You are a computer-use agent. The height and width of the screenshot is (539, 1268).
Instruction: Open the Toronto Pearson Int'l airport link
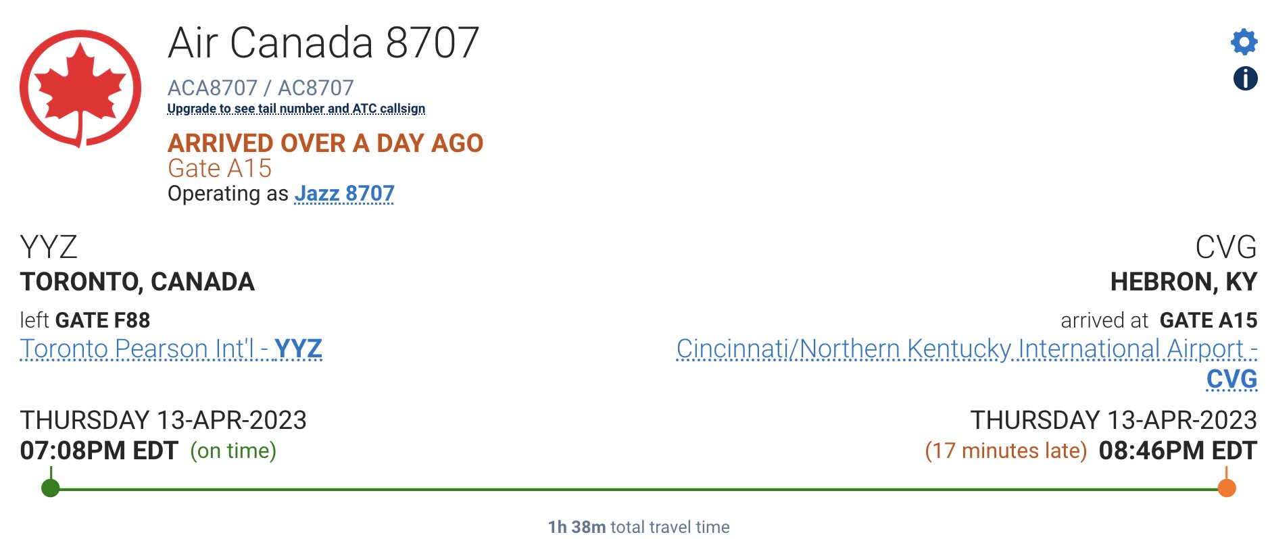(171, 349)
